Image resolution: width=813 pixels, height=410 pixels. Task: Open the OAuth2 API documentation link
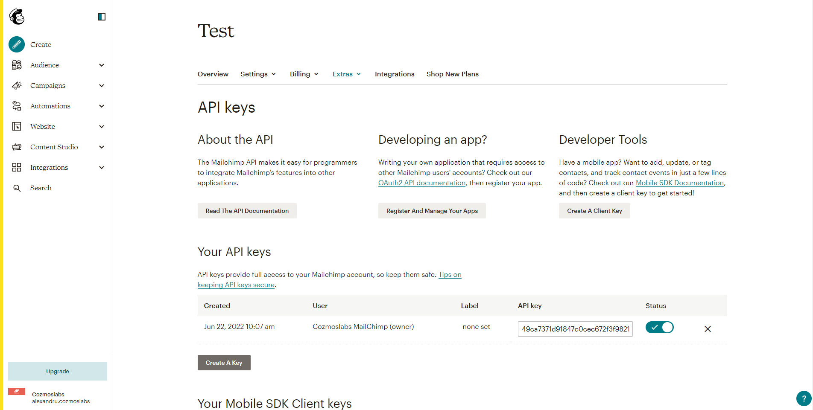422,183
